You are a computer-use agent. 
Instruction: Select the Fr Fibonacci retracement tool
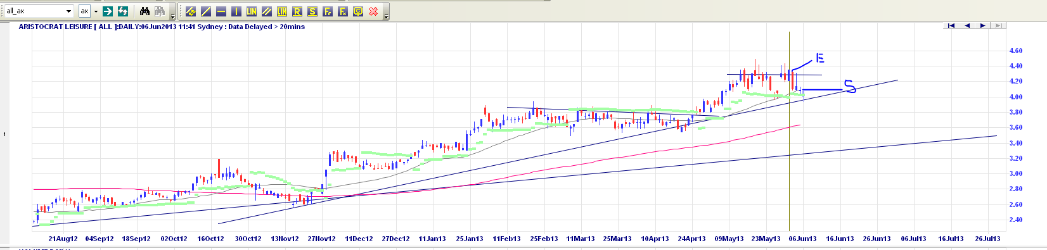tap(328, 11)
